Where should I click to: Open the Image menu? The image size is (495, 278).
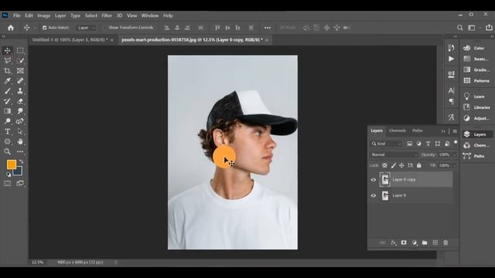44,15
